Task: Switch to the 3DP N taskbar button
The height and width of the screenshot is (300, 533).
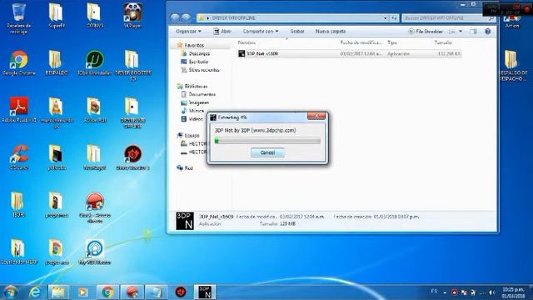Action: [x=206, y=292]
